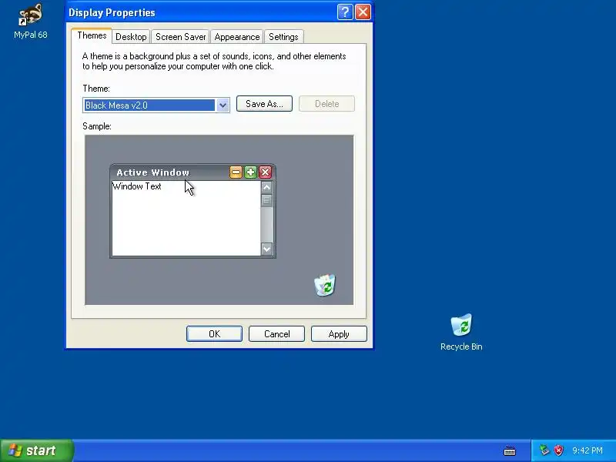Click Cancel to discard changes
This screenshot has width=616, height=462.
tap(277, 334)
